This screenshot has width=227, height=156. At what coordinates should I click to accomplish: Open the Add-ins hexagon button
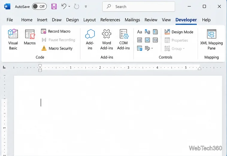(90, 39)
